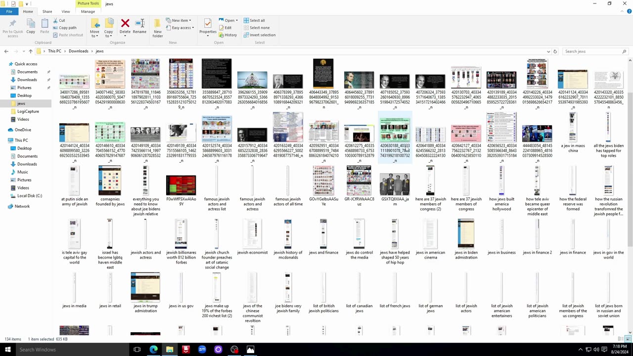Show hidden system tray icons
Screen dimensions: 633x356
click(x=581, y=350)
